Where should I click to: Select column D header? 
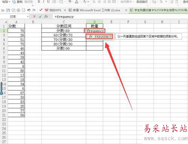point(95,22)
